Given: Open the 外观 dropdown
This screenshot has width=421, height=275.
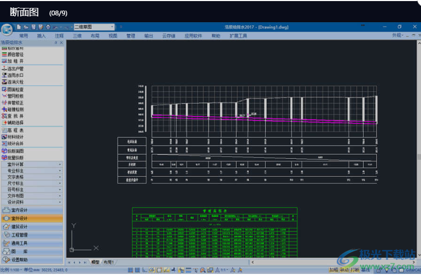Looking at the screenshot, I should pos(398,36).
